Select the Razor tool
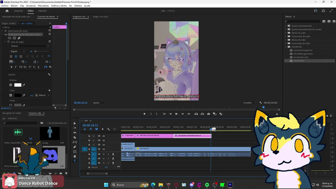Image resolution: width=336 pixels, height=189 pixels. pyautogui.click(x=75, y=138)
